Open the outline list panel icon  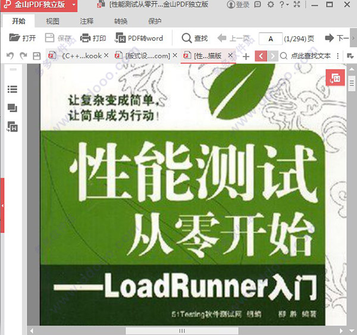pyautogui.click(x=12, y=89)
